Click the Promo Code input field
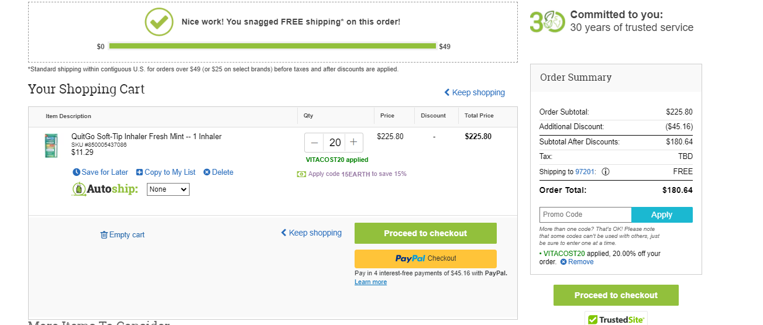This screenshot has height=325, width=763. click(586, 215)
